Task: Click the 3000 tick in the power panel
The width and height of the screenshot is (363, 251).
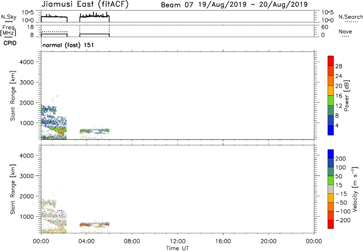Action: pos(27,82)
